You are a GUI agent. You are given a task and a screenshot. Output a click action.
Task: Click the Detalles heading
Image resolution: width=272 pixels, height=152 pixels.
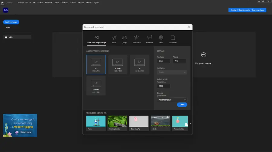point(161,51)
